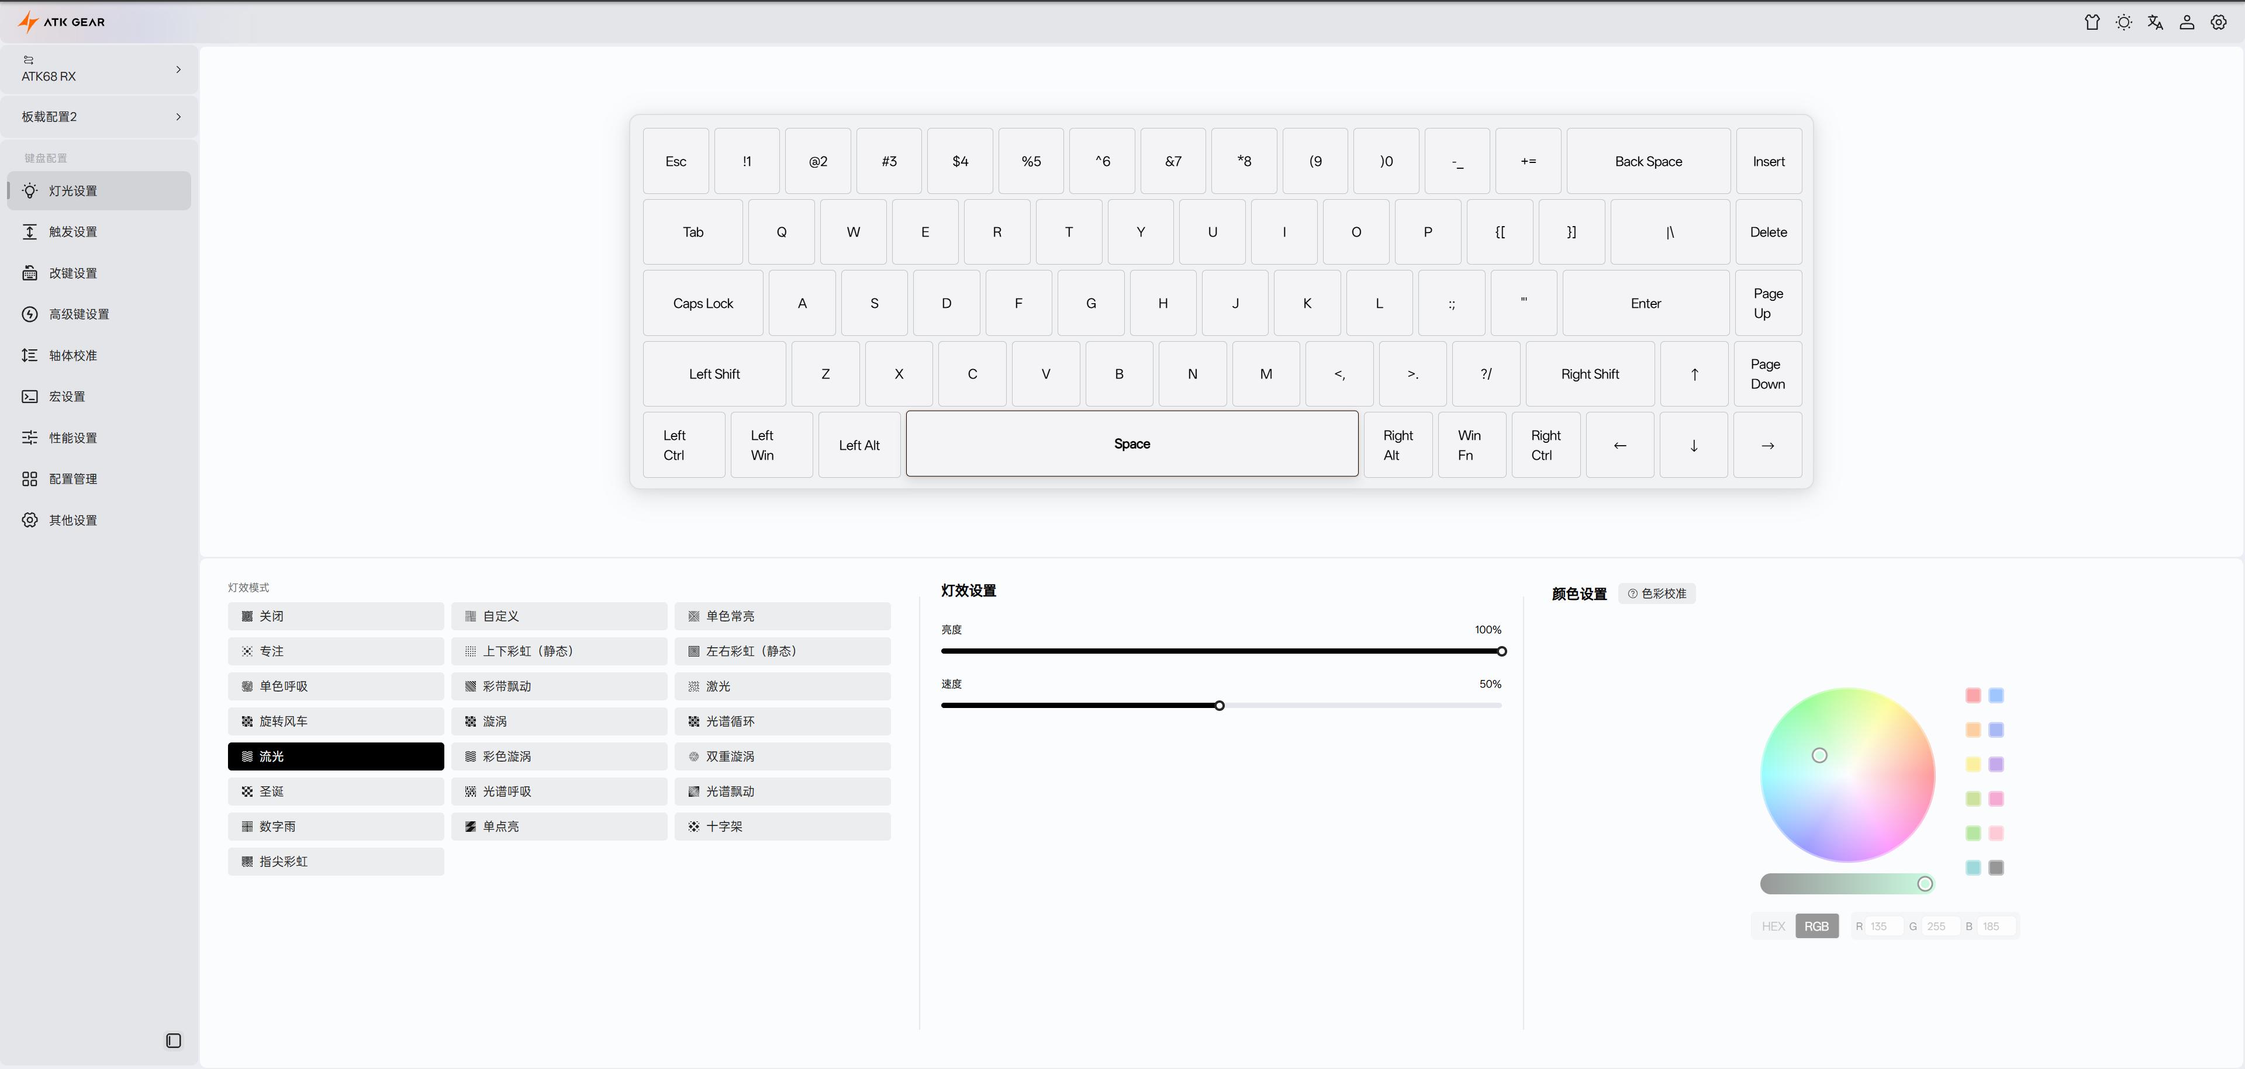The width and height of the screenshot is (2245, 1069).
Task: Expand the 板载配置2 profile selector
Action: tap(99, 117)
